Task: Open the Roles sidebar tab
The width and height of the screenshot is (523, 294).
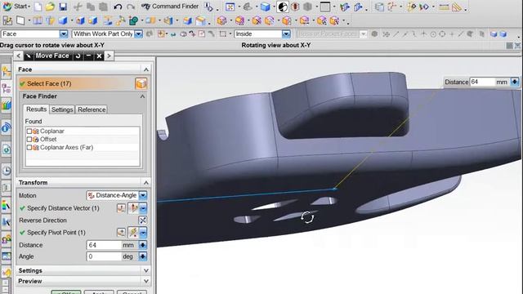Action: click(x=6, y=239)
